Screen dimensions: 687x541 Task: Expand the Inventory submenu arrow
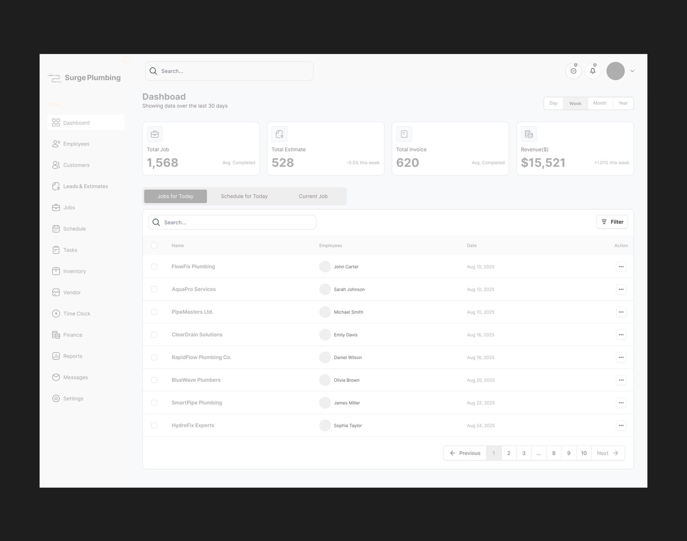[117, 272]
